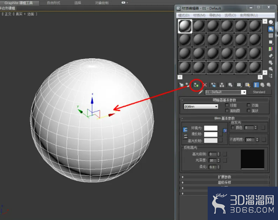
Task: Enable the 双面 two-sided checkbox
Action: click(248, 105)
